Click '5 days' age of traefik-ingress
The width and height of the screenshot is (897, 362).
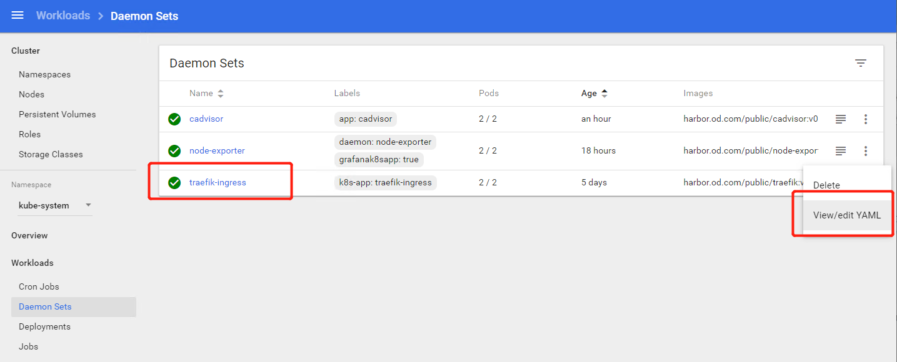594,183
